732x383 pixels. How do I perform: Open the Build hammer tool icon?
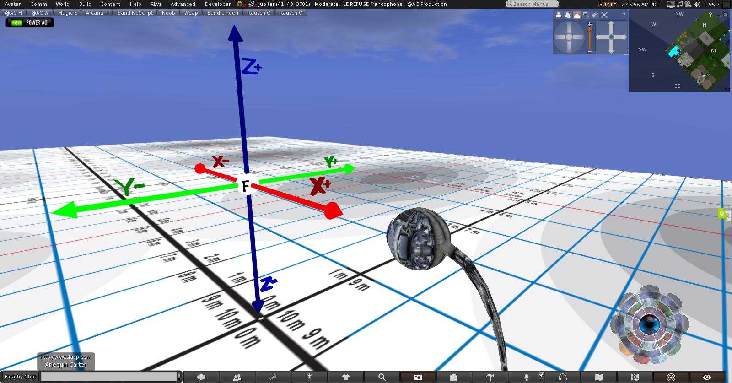[x=490, y=378]
